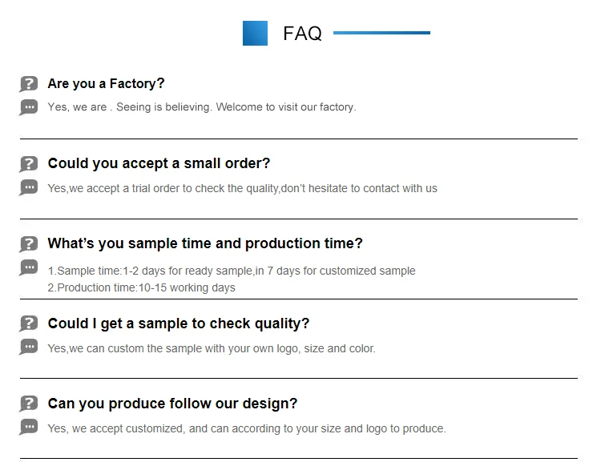Select the "Are you a Factory?" question
This screenshot has height=466, width=601.
click(x=106, y=83)
